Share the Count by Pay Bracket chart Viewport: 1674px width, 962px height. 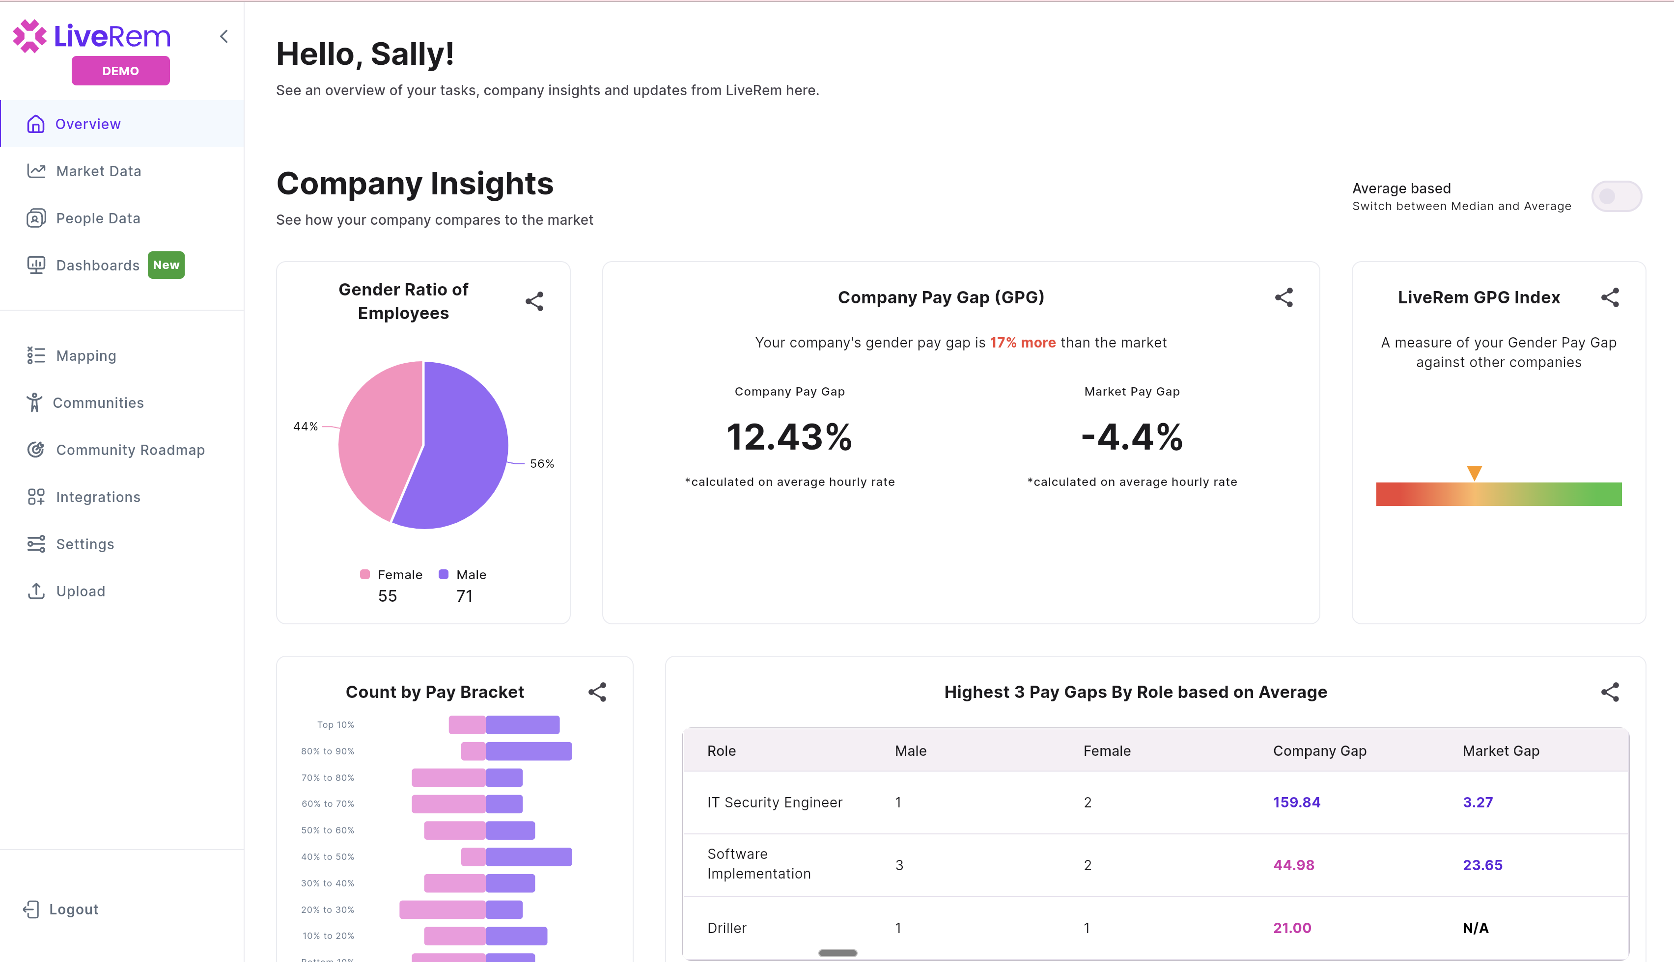(x=597, y=692)
